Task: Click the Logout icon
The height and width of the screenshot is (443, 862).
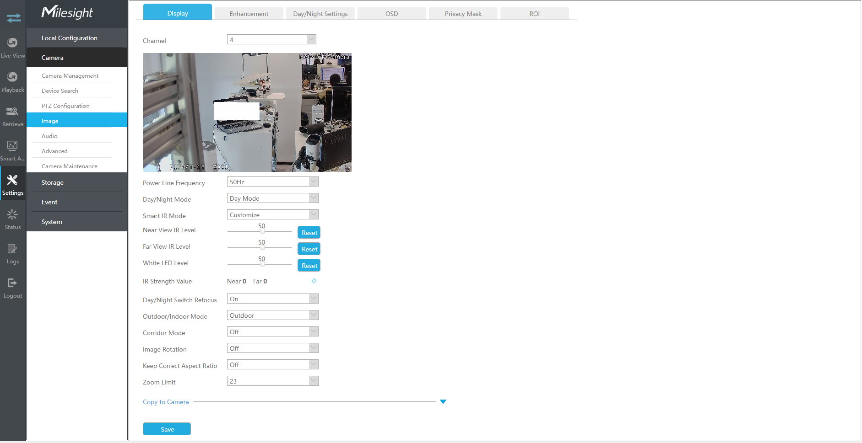Action: [x=12, y=283]
